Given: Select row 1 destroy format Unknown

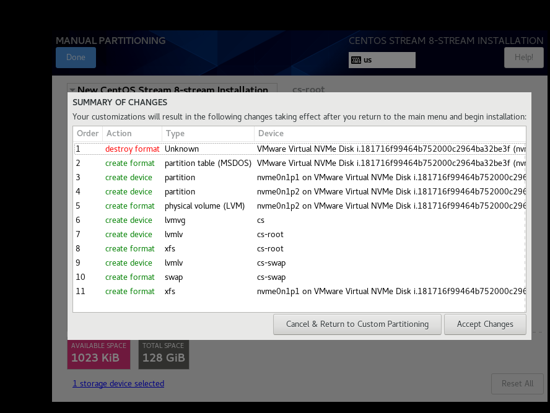Looking at the screenshot, I should 300,149.
